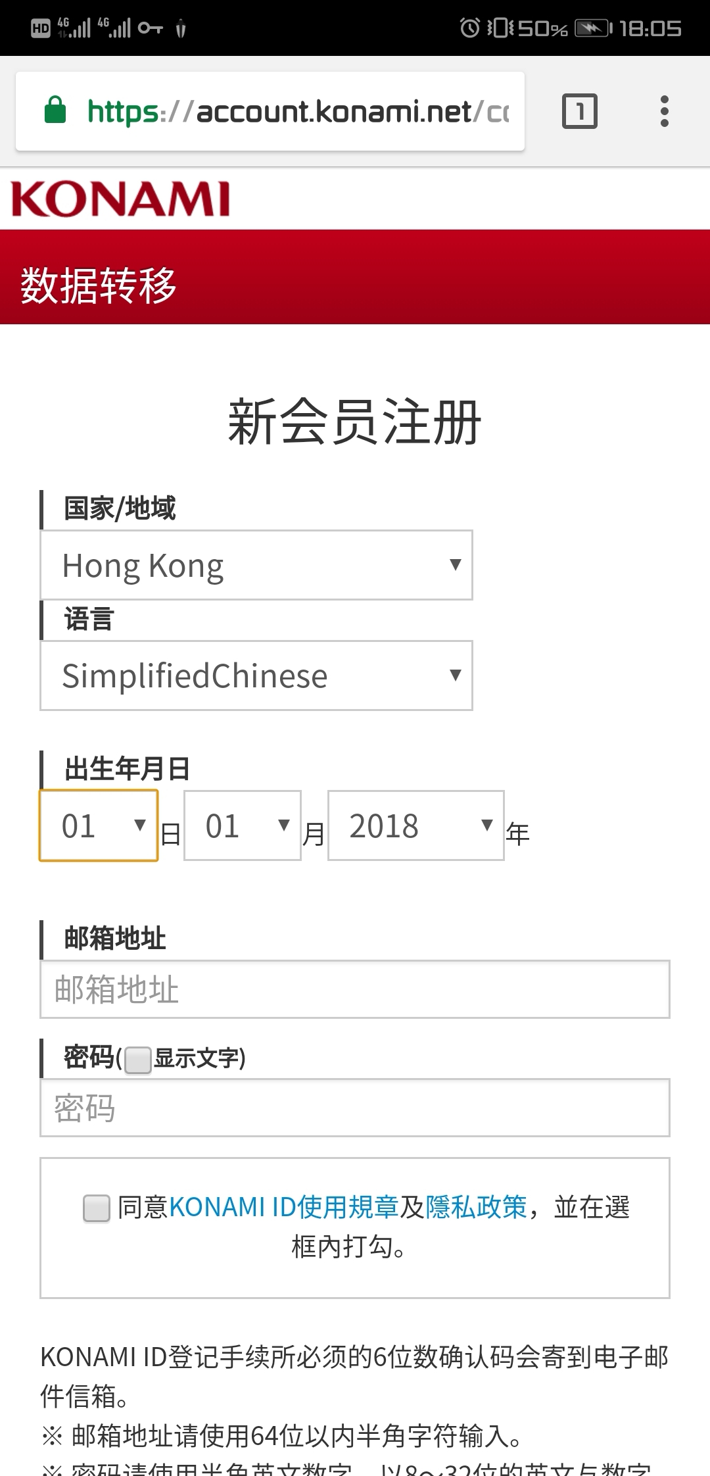Image resolution: width=710 pixels, height=1476 pixels.
Task: Open the birth month dropdown
Action: pos(242,826)
